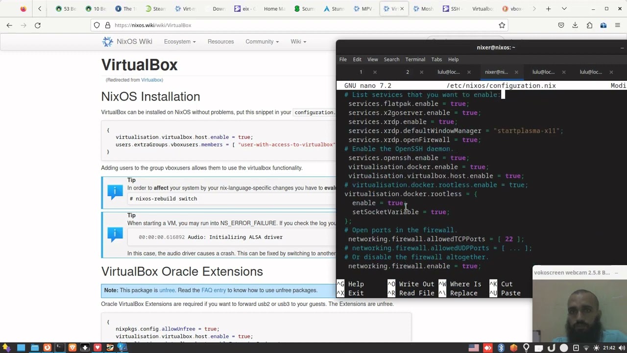This screenshot has height=353, width=627.
Task: Expand the Wiki dropdown menu
Action: [x=298, y=42]
